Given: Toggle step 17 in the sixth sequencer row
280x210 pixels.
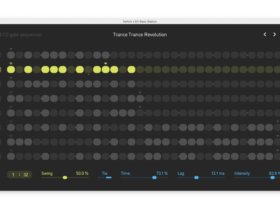Looking at the screenshot, I should [x=148, y=127].
